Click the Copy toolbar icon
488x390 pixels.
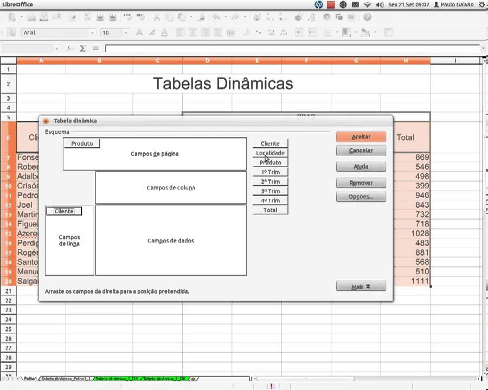click(x=169, y=17)
